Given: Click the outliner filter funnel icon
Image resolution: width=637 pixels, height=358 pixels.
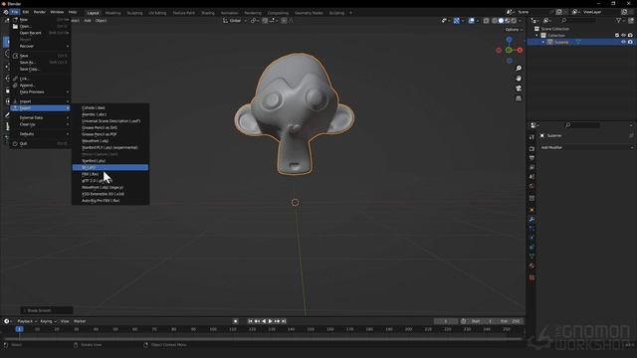Looking at the screenshot, I should click(x=619, y=20).
